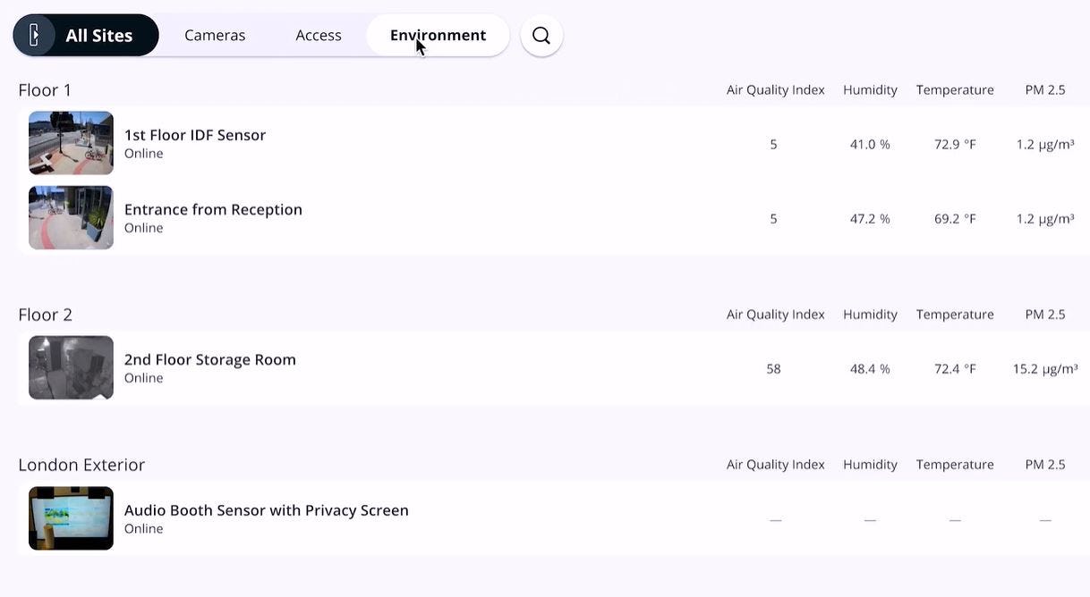The width and height of the screenshot is (1090, 597).
Task: Click the Audio Booth Sensor preview image
Action: [71, 517]
